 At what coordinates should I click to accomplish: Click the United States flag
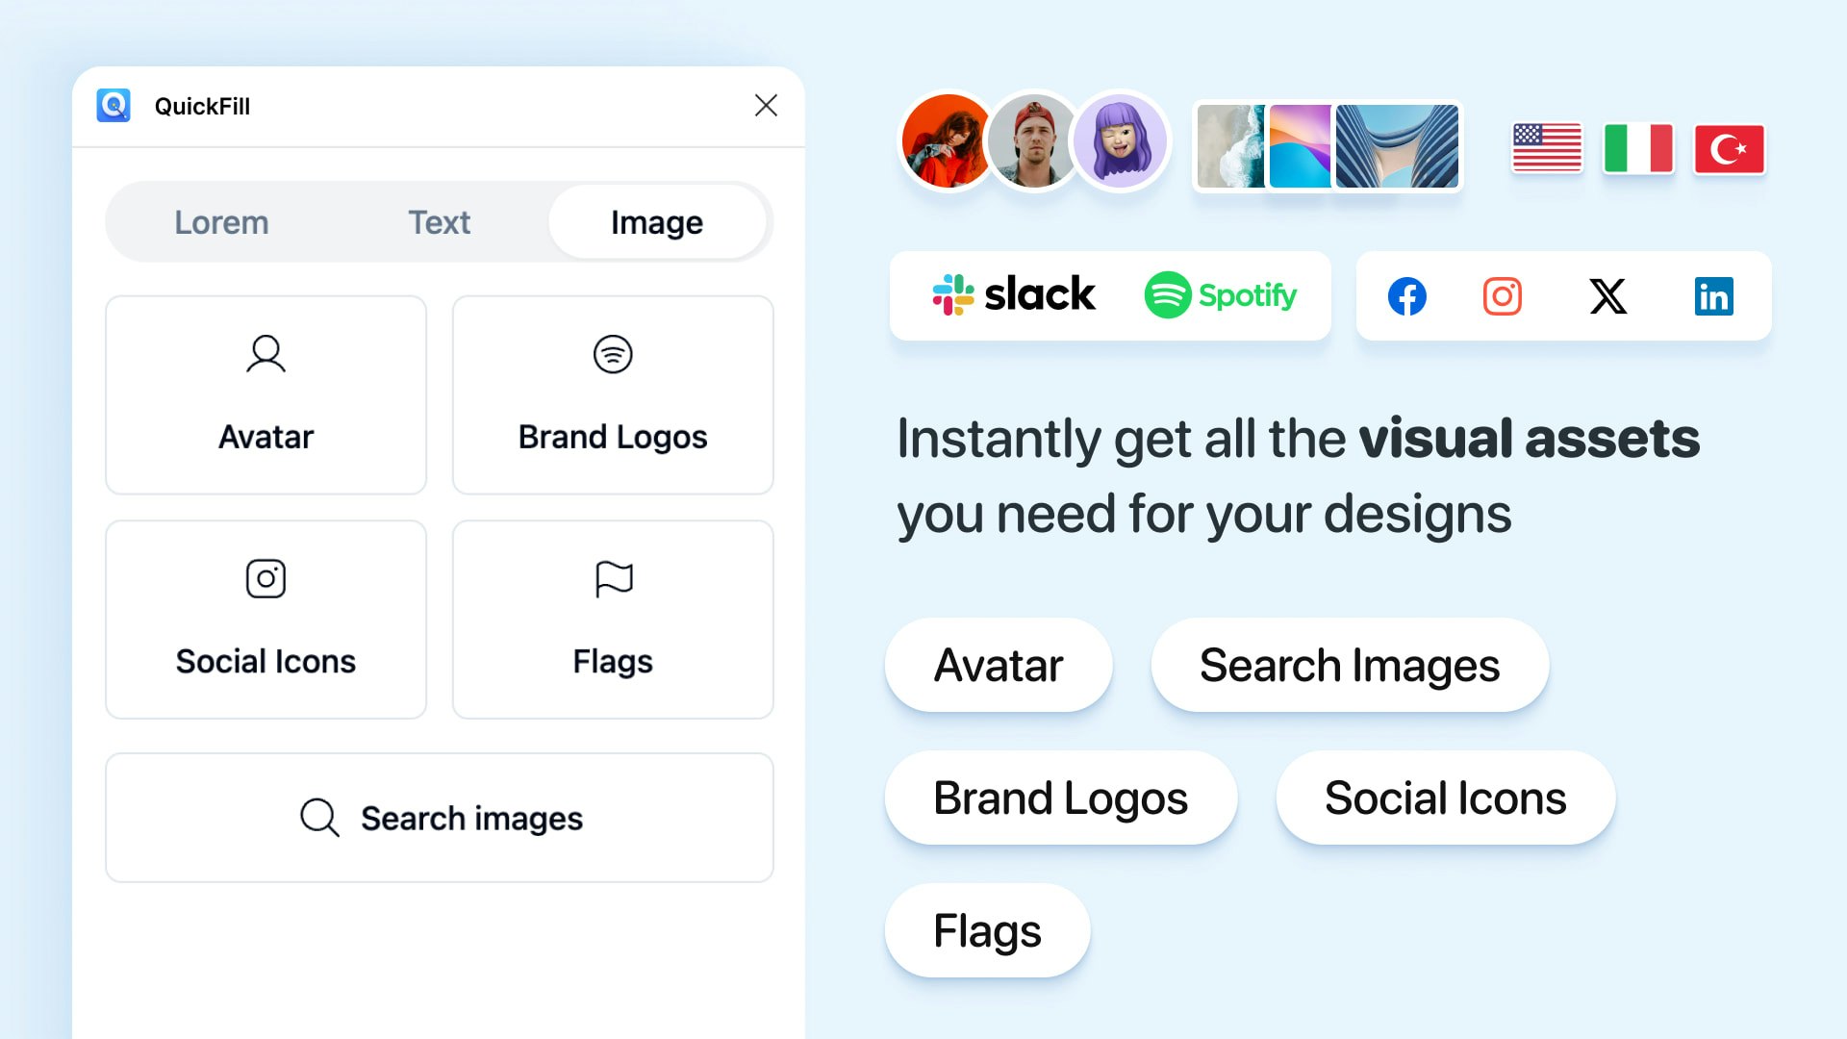[x=1547, y=148]
